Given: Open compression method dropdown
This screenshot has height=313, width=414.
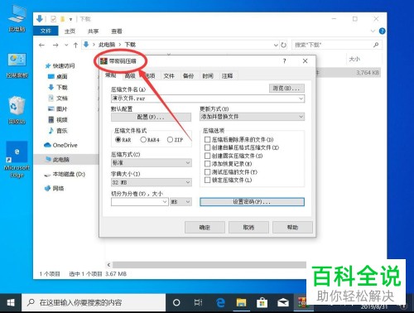Looking at the screenshot, I should tap(188, 163).
